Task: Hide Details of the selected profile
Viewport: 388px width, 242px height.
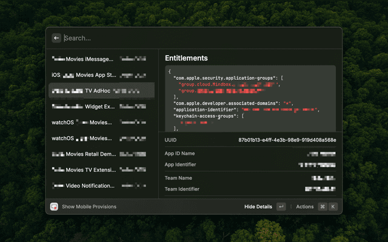Action: (x=258, y=206)
